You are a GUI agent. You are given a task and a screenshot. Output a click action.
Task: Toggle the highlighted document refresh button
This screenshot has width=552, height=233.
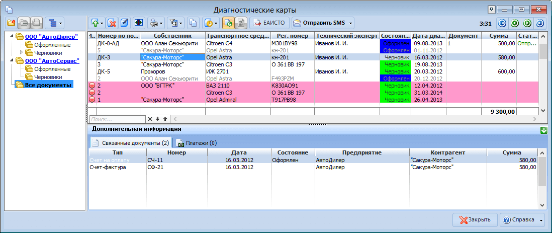[x=228, y=23]
